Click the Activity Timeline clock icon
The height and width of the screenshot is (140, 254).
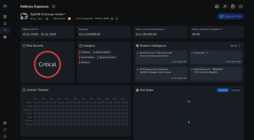[24, 90]
